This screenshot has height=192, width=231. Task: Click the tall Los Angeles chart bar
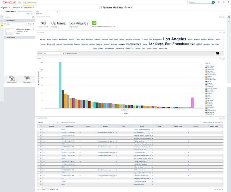(x=60, y=85)
